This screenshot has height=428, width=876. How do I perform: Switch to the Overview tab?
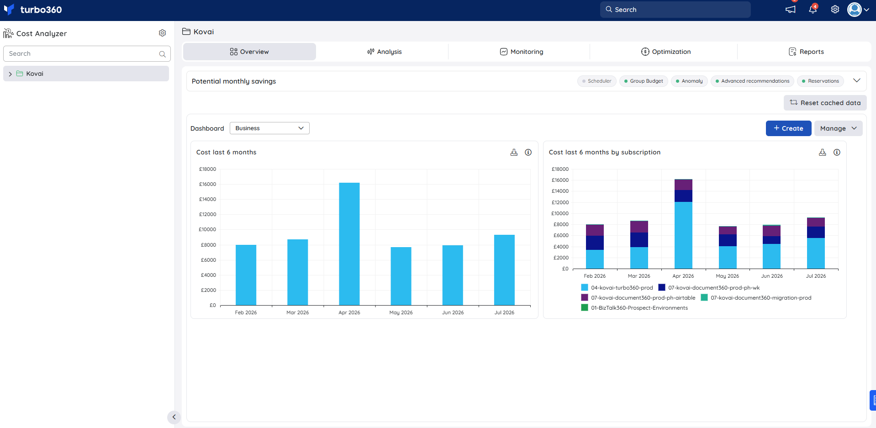tap(249, 52)
